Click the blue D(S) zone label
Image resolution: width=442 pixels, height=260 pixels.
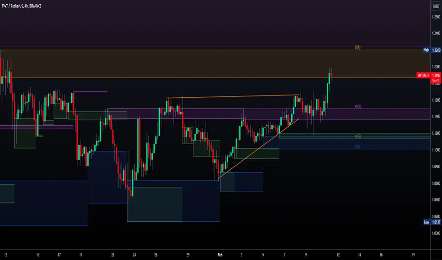(358, 147)
